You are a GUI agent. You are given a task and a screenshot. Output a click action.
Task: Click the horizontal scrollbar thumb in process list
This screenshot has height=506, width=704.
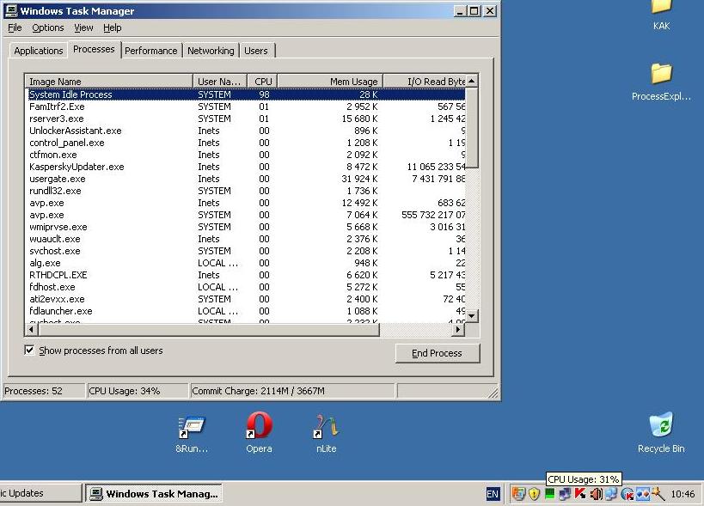click(209, 330)
